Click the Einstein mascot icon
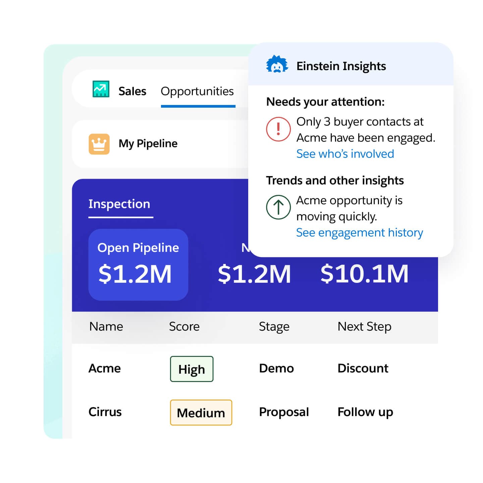This screenshot has height=483, width=483. coord(277,64)
